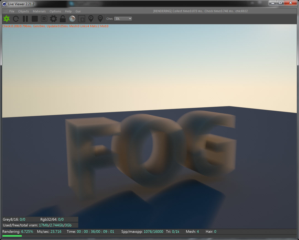Pause rendering with the pause button

tap(25, 19)
